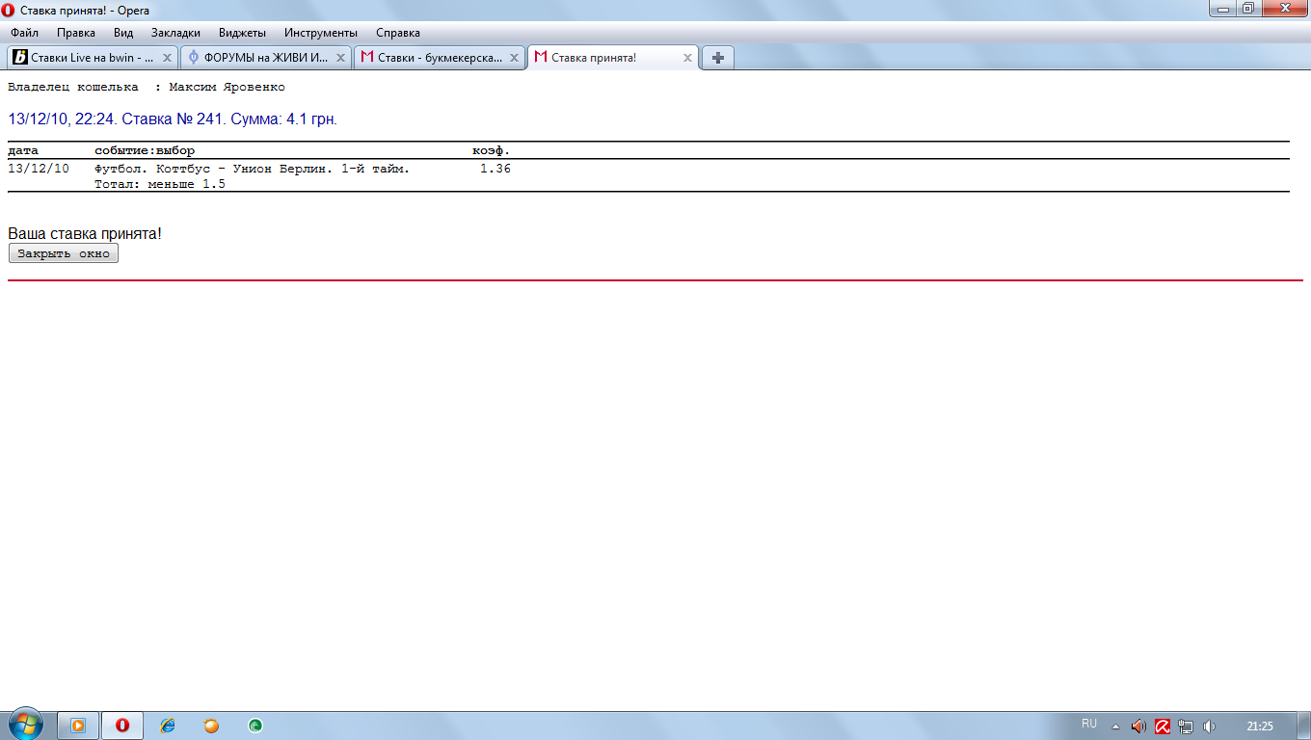
Task: Click the M favicon on the Ставки - букмекерская tab
Action: [x=367, y=58]
